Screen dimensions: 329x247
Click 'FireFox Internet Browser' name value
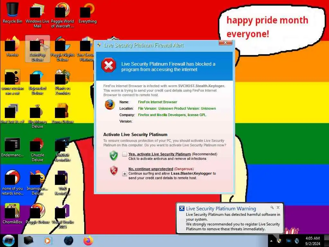157,102
